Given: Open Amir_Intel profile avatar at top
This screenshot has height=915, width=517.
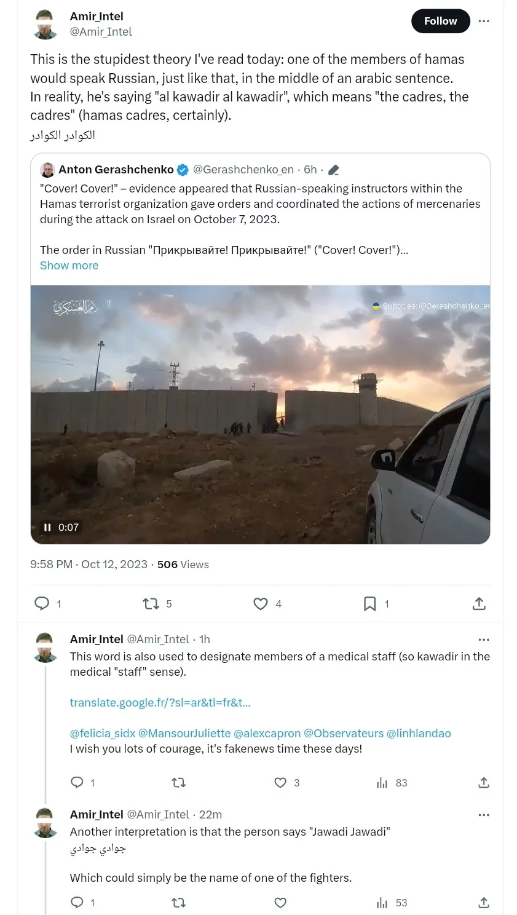Looking at the screenshot, I should pyautogui.click(x=45, y=23).
